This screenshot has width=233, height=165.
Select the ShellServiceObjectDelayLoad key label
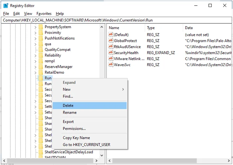tap(69, 152)
